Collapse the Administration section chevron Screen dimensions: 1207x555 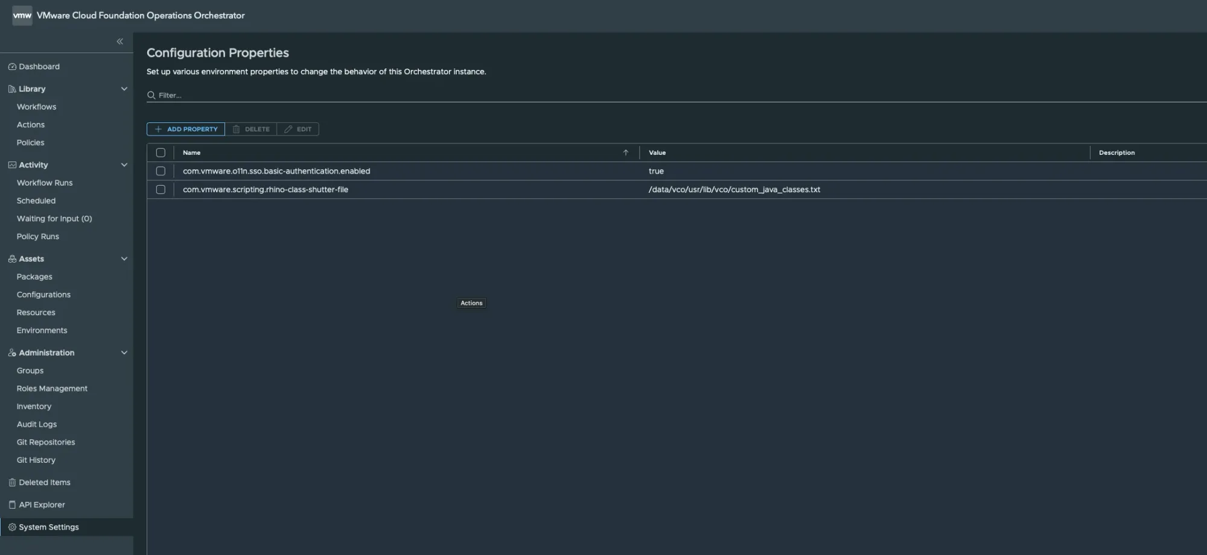[x=124, y=353]
